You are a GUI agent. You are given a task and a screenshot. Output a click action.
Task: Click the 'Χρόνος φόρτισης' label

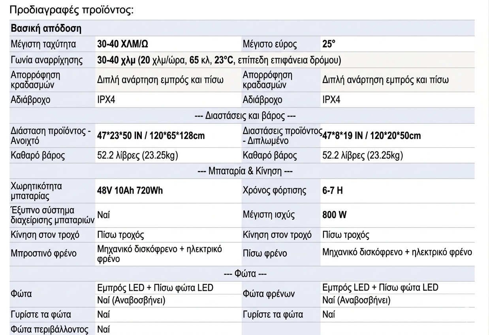(x=275, y=190)
